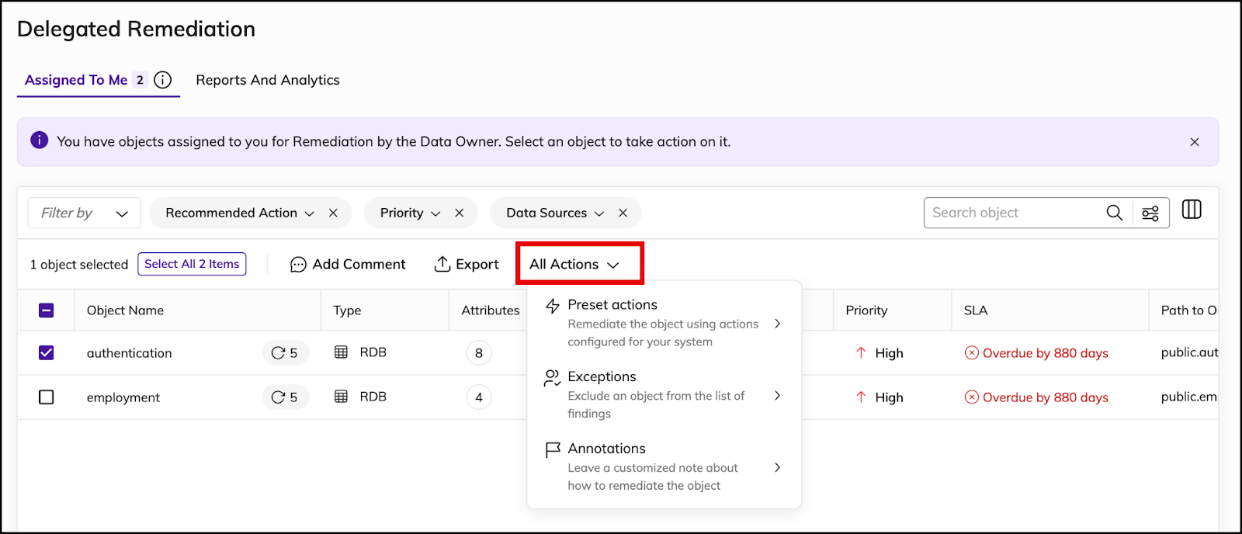Click the Add Comment button

[x=348, y=265]
